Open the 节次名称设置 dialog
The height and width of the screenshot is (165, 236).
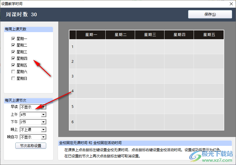pyautogui.click(x=31, y=146)
